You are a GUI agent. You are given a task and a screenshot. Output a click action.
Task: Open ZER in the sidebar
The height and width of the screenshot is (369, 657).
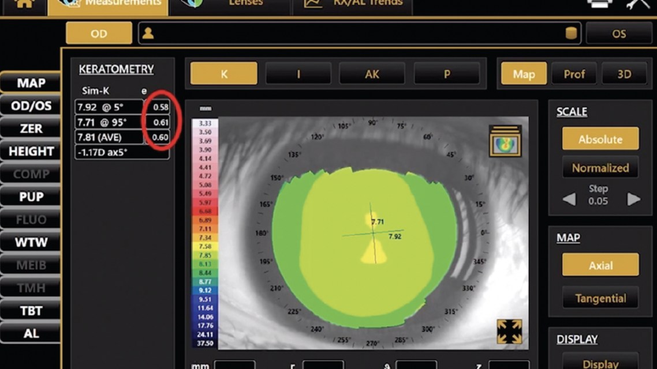pos(31,128)
